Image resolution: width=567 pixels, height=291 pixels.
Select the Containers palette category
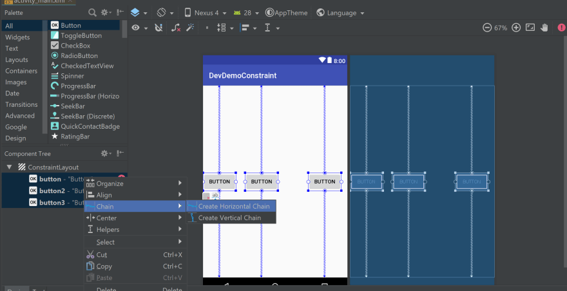tap(22, 71)
